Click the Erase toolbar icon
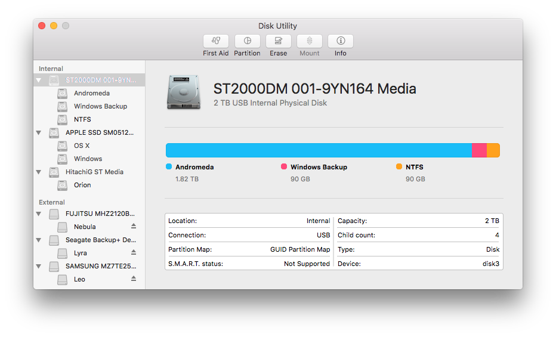 279,41
